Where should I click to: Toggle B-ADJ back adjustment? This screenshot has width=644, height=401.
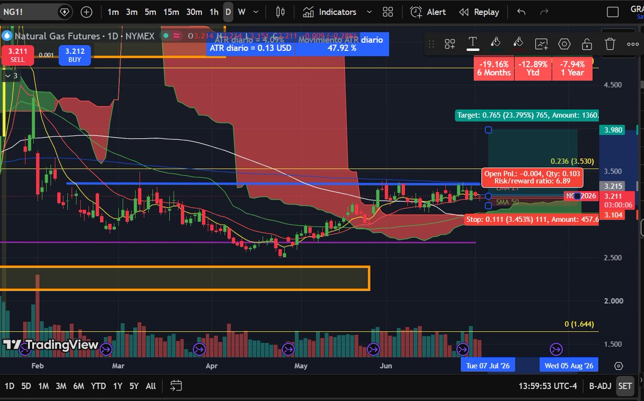click(600, 386)
